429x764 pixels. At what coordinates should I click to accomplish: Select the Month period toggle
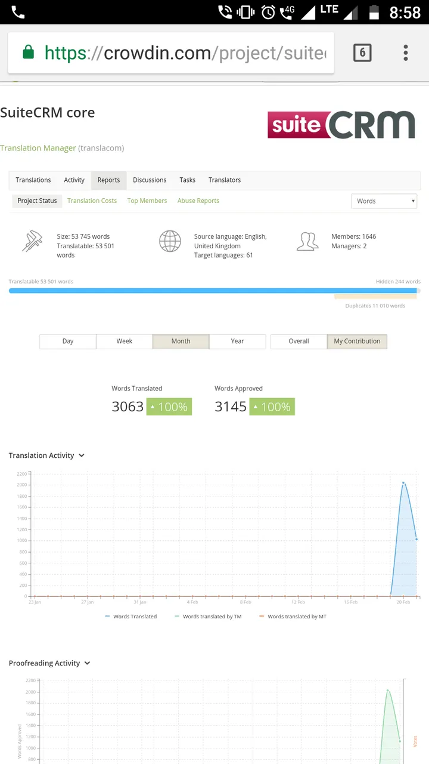pyautogui.click(x=181, y=341)
